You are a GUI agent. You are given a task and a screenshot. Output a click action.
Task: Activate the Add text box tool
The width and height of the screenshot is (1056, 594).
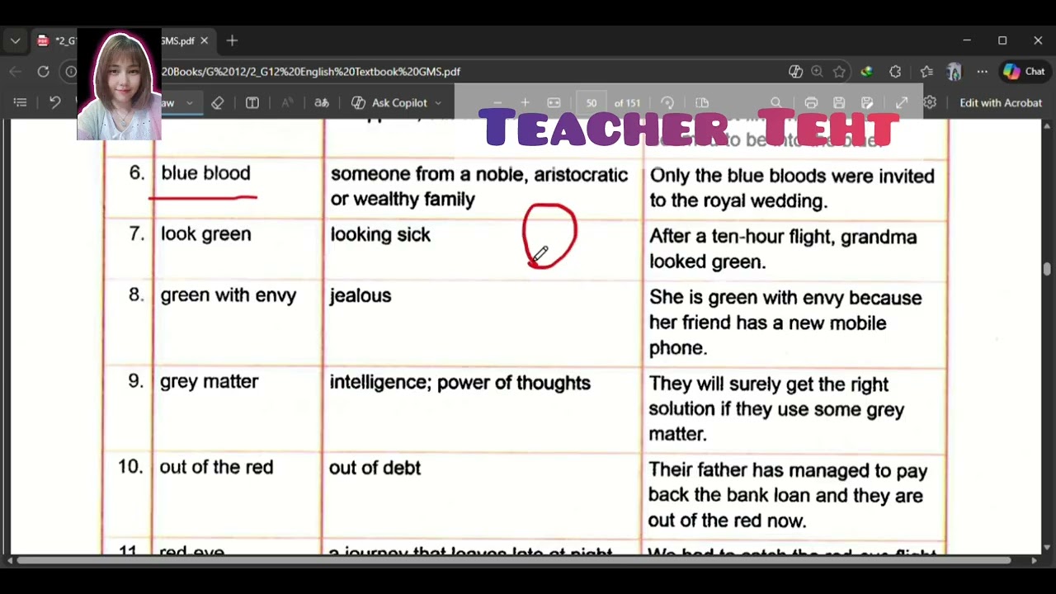click(x=252, y=102)
